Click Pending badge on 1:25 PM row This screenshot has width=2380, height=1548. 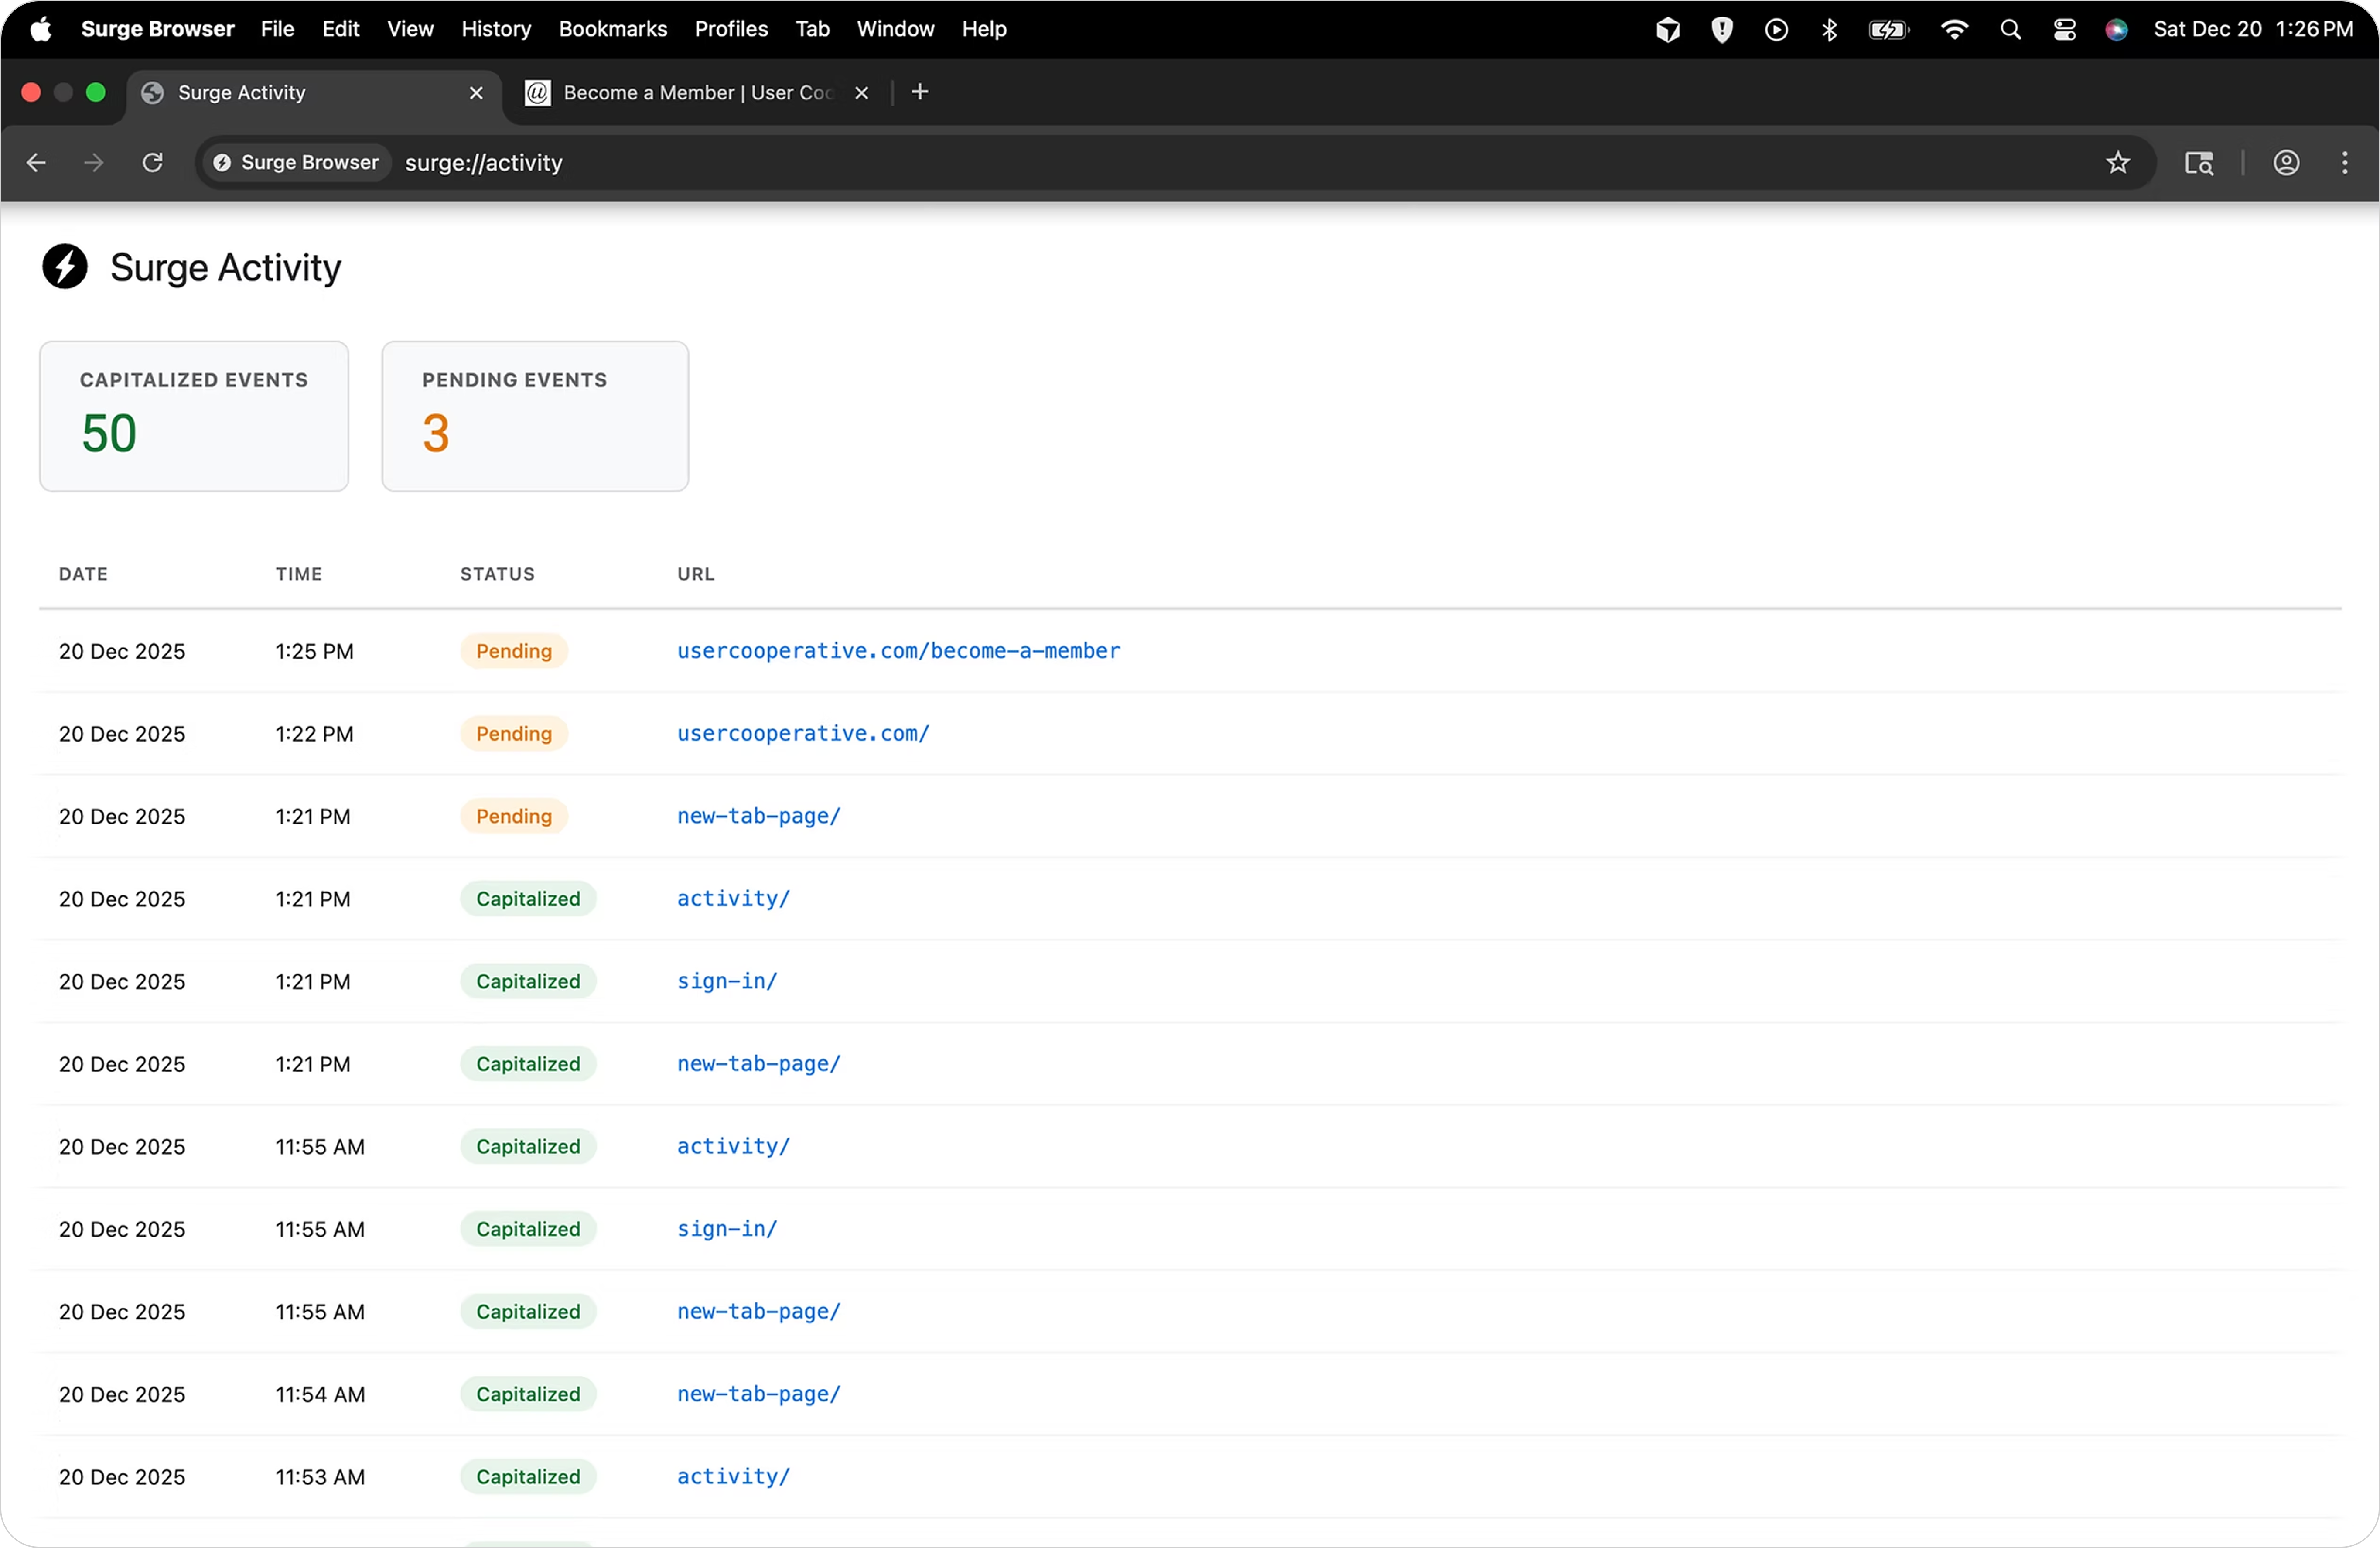[x=514, y=651]
